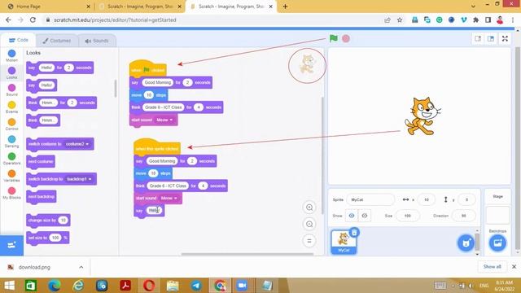521x293 pixels.
Task: Select the Stage backdrop thumbnail
Action: click(x=497, y=215)
